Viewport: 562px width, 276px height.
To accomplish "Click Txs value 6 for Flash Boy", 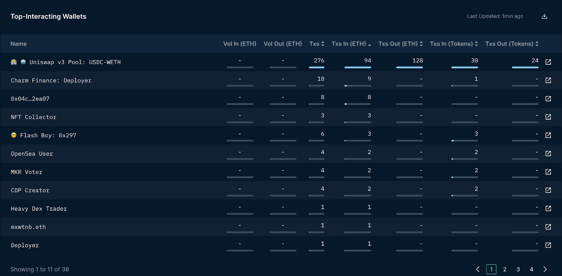I will coord(322,134).
